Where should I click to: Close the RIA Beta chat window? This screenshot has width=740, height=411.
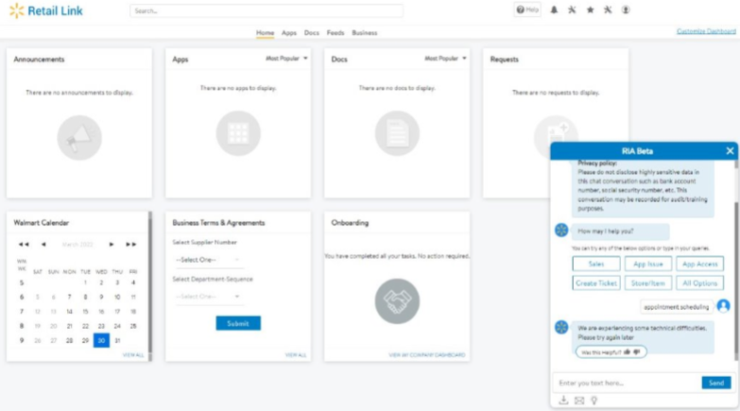click(730, 151)
